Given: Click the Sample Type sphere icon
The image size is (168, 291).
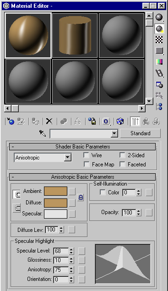Looking at the screenshot, I should (x=159, y=17).
